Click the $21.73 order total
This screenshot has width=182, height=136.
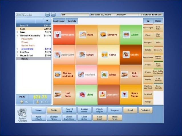tap(40, 97)
